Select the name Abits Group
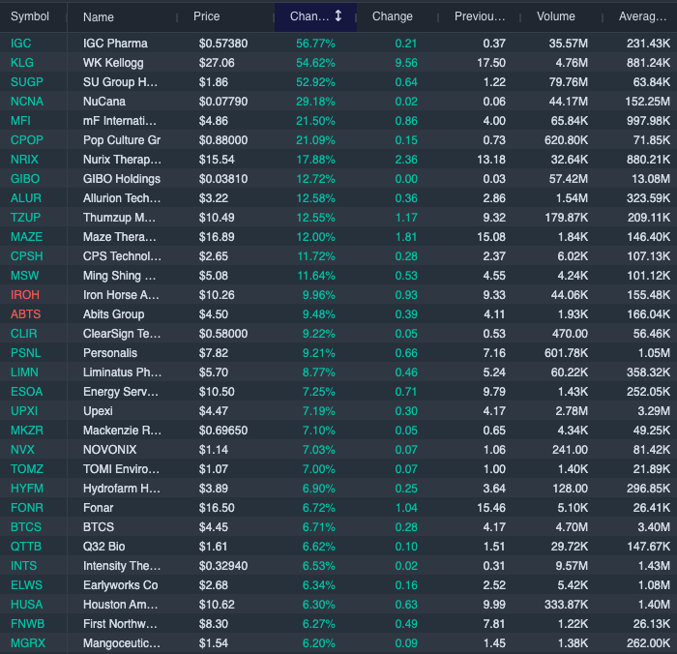677x654 pixels. click(113, 314)
